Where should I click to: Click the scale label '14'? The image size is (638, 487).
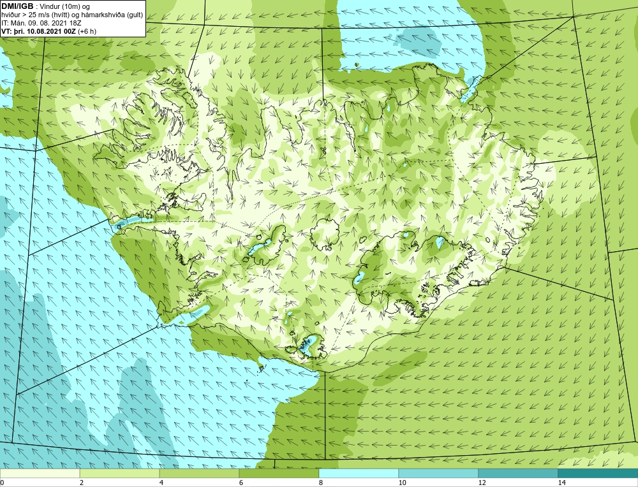tap(562, 483)
